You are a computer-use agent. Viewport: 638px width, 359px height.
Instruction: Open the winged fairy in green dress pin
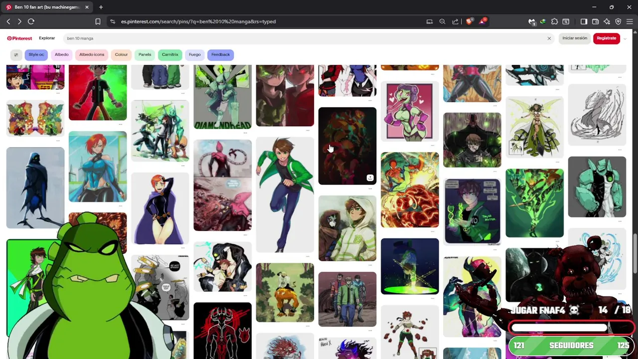(534, 127)
